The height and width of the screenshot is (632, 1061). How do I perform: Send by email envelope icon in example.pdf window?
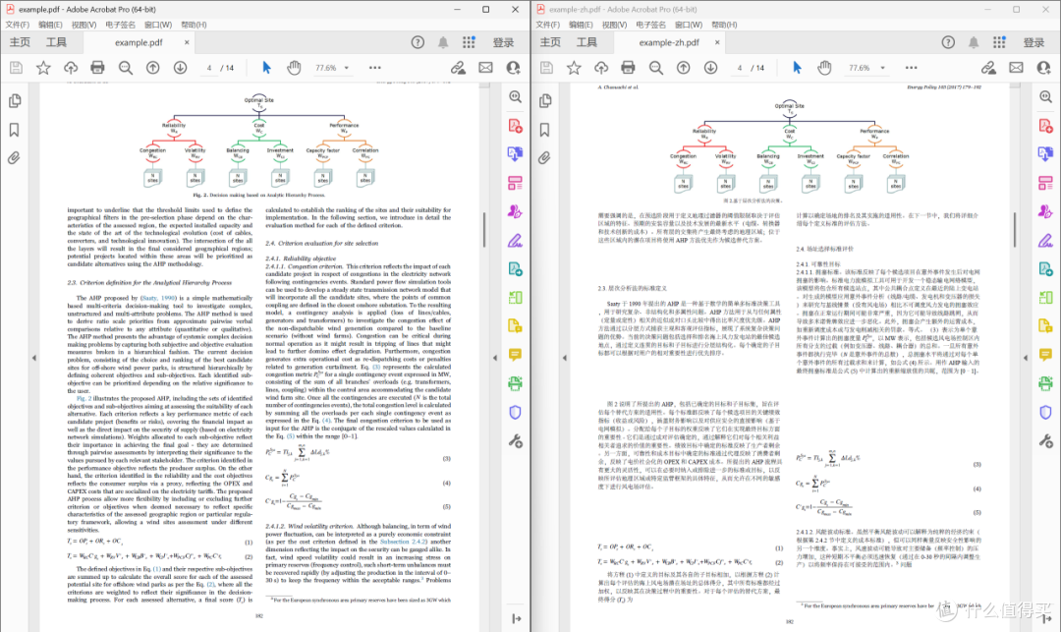point(486,68)
